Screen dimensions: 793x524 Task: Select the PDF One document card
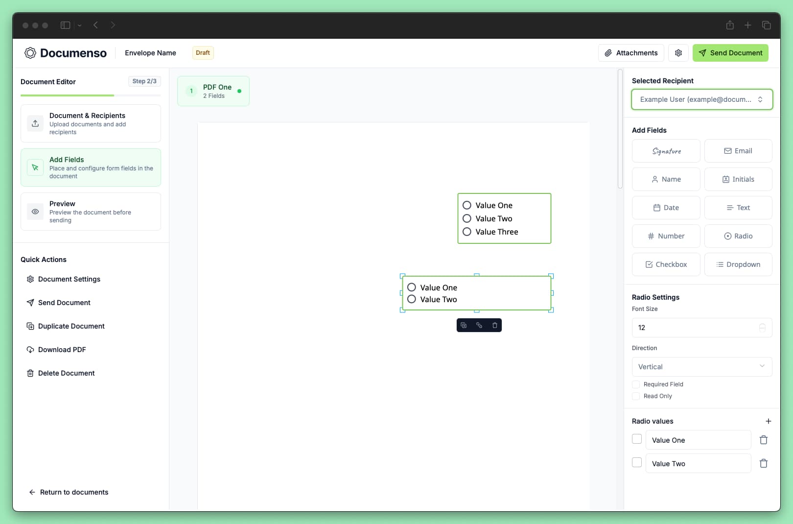click(213, 91)
